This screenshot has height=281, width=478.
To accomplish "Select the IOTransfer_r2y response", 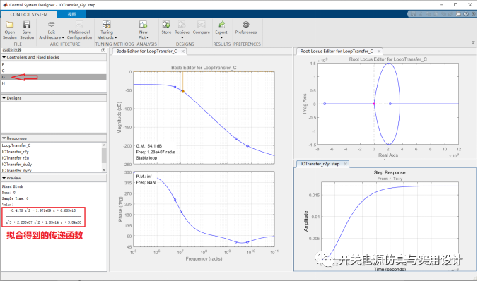I will click(52, 152).
